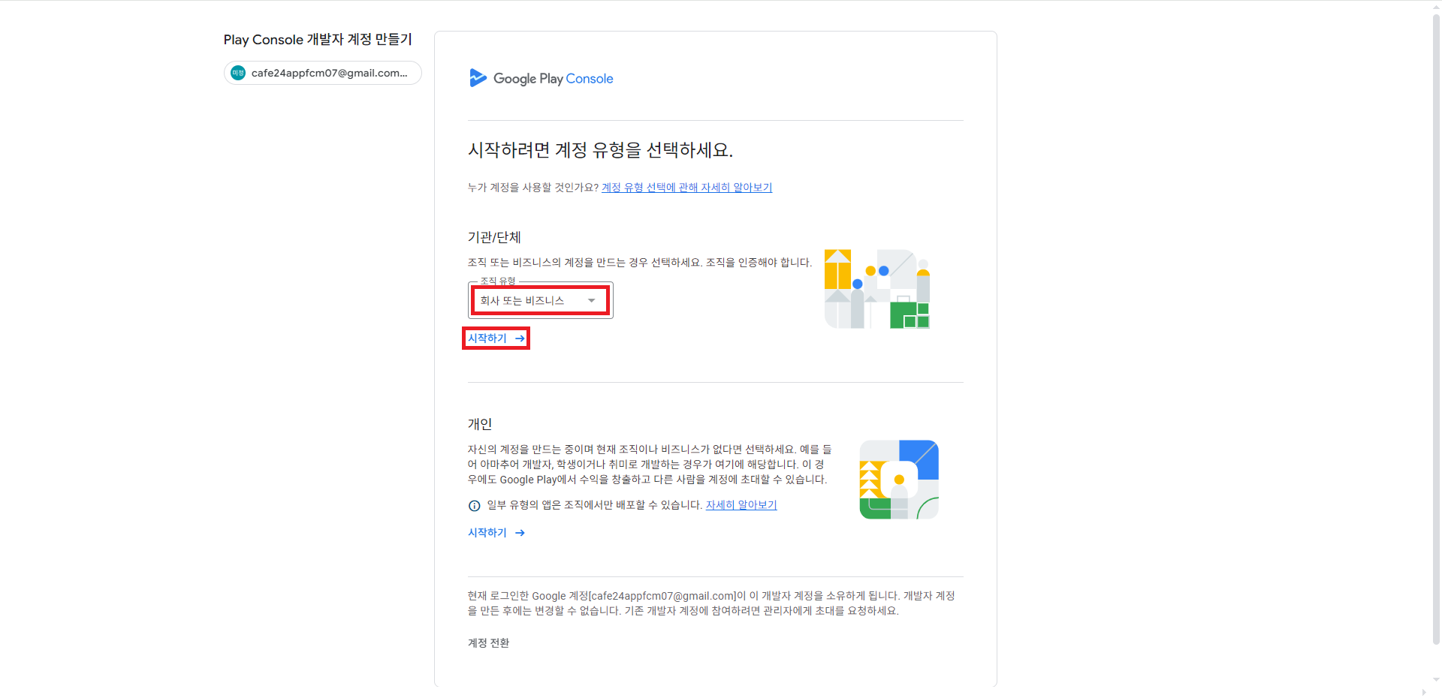Click the heading 시작하려면 계정 유형을 선택하세요.

[x=600, y=150]
